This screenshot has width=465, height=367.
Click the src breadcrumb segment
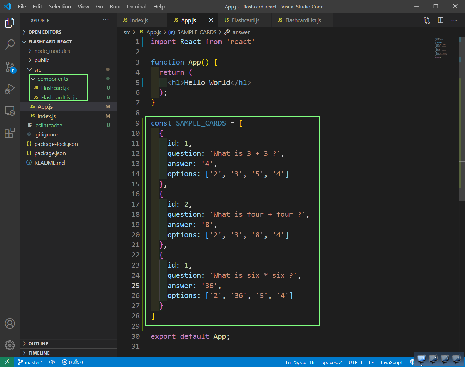[x=127, y=32]
